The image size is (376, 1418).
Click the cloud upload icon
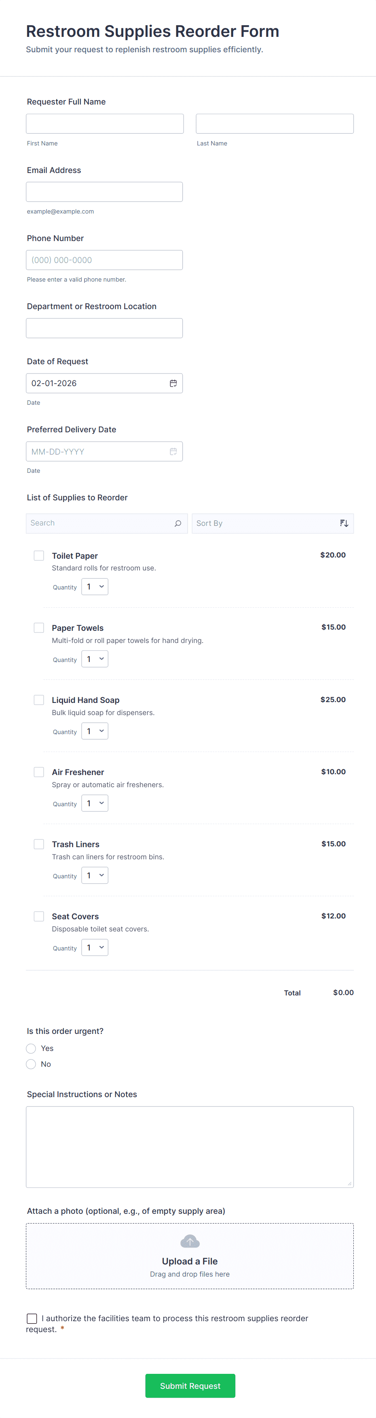[190, 1241]
